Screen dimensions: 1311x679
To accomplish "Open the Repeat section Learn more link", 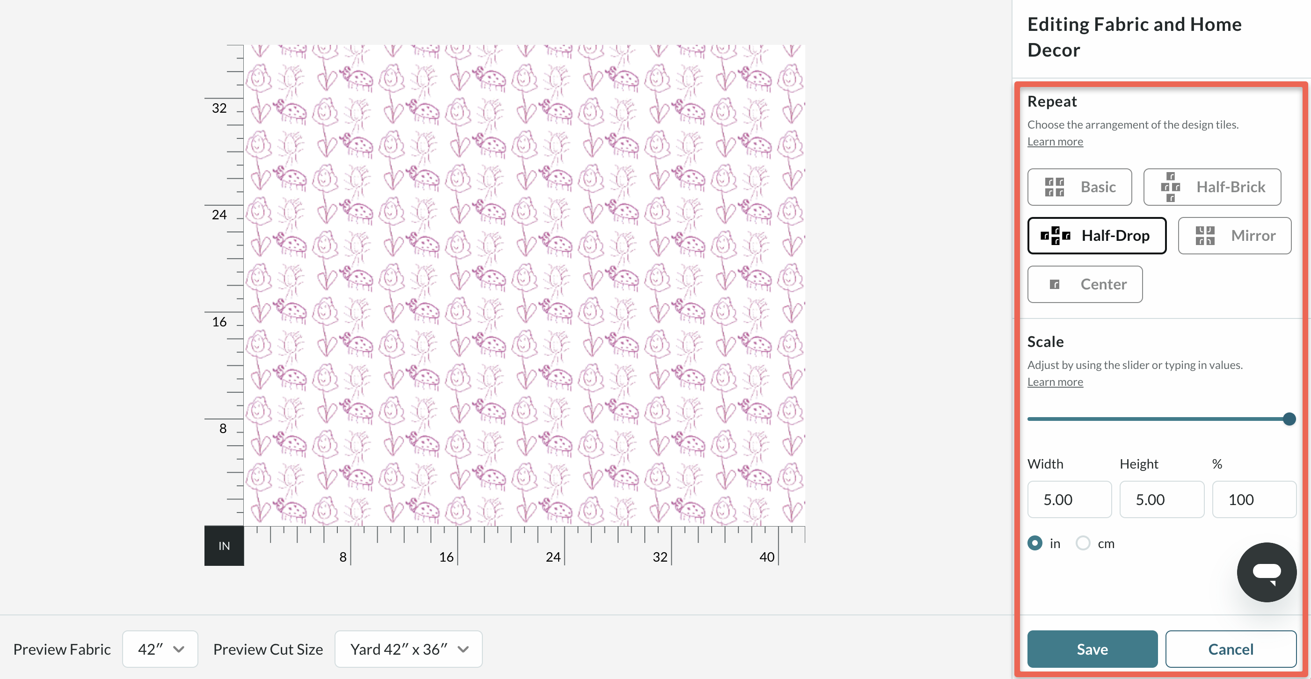I will click(x=1055, y=142).
